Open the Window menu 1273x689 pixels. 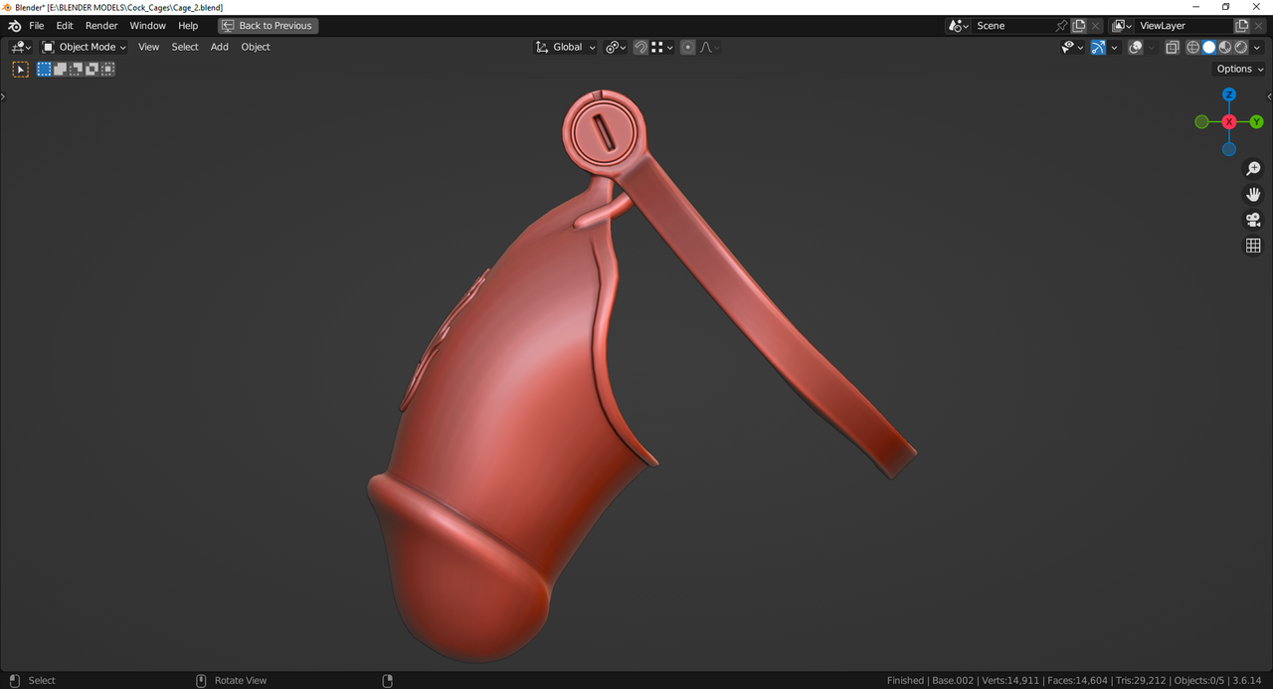148,26
